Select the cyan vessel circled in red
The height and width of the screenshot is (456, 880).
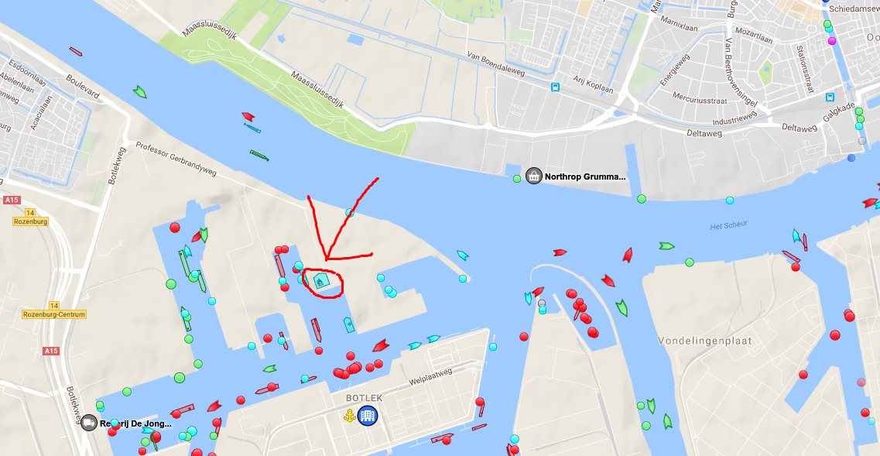point(320,281)
